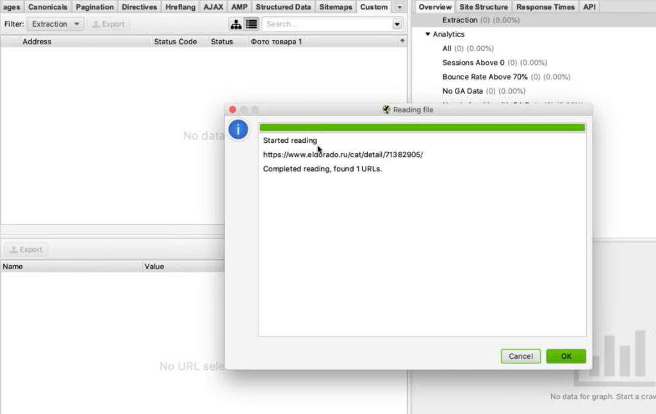Collapse the Analytics tree section

tap(428, 35)
